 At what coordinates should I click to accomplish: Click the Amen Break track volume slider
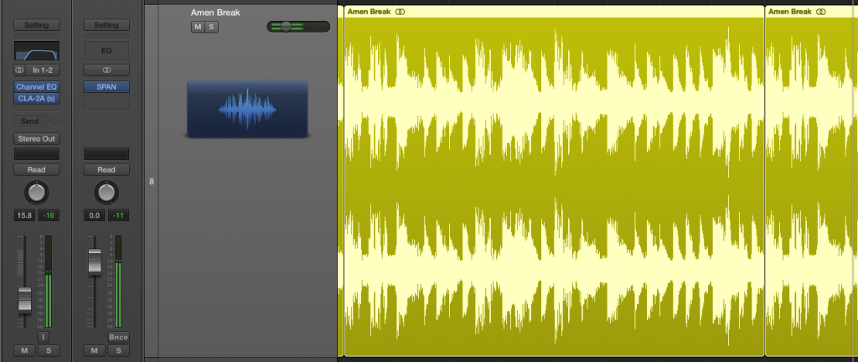(x=298, y=27)
